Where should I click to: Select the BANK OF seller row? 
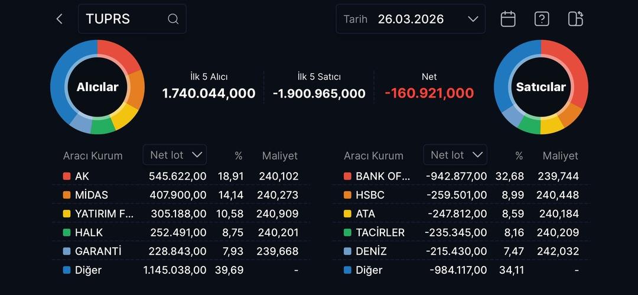461,176
